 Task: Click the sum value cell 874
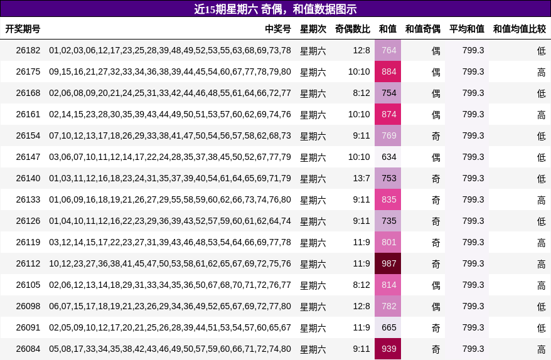tap(388, 115)
